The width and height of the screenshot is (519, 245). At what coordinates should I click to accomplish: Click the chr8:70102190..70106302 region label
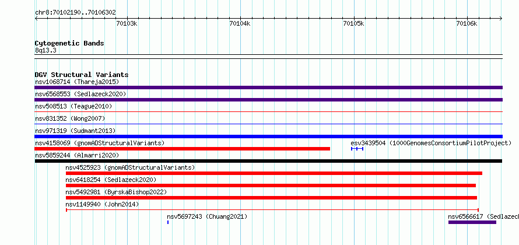click(x=75, y=12)
